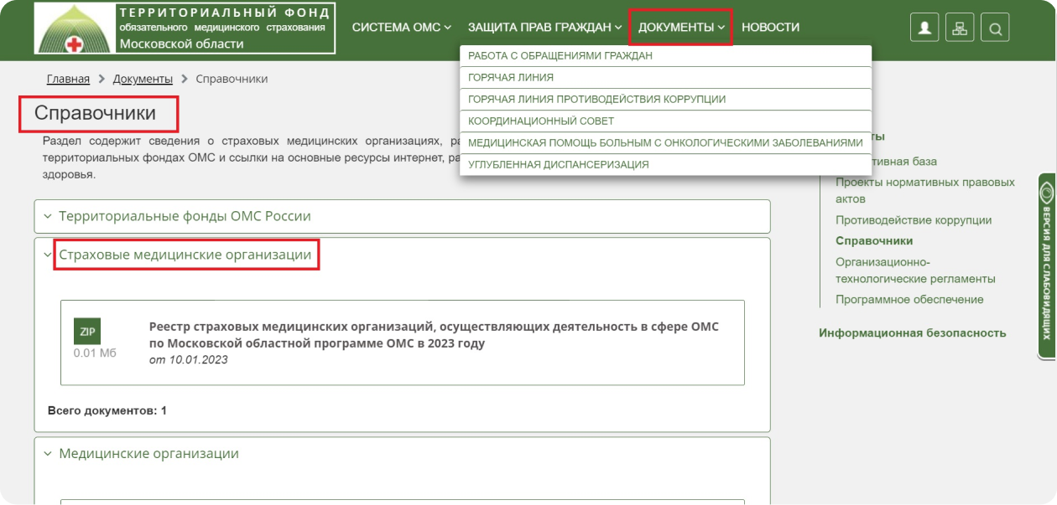The height and width of the screenshot is (505, 1057).
Task: Click the ZIP file icon
Action: [x=87, y=332]
